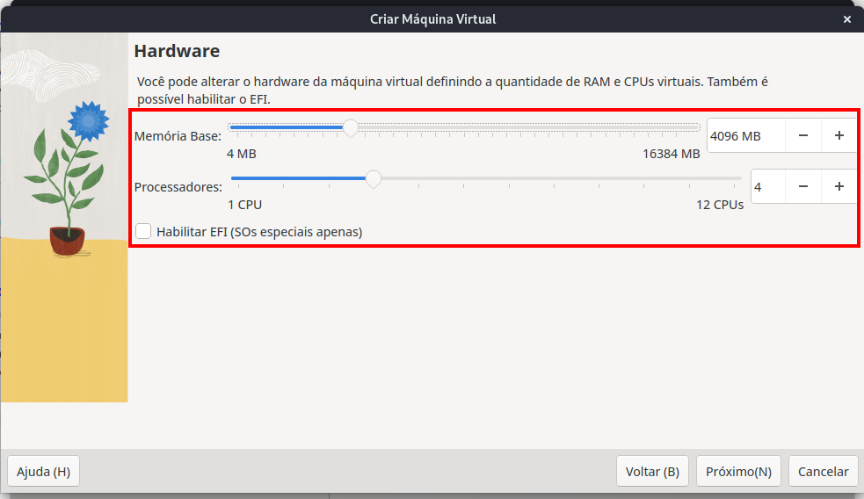The height and width of the screenshot is (499, 864).
Task: Focus the 4096 MB memory input field
Action: tap(745, 135)
